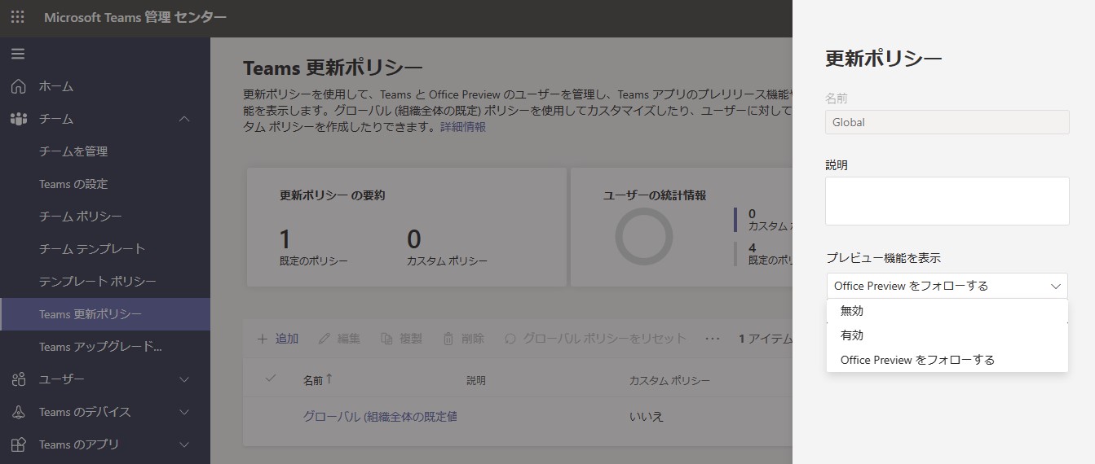Click the Home house icon

point(19,86)
